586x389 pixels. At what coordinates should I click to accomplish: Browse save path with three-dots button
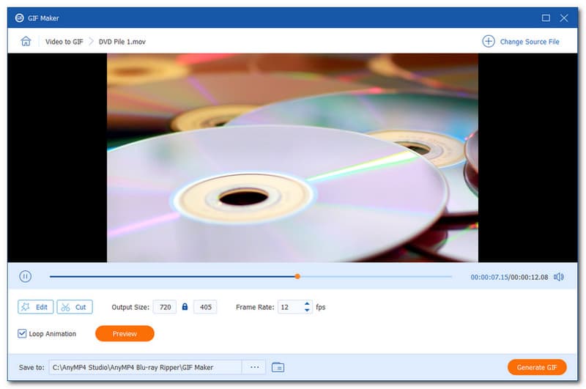pos(254,367)
